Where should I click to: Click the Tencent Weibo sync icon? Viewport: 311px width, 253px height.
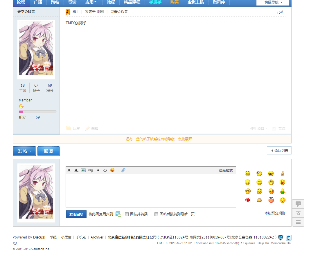click(x=118, y=214)
